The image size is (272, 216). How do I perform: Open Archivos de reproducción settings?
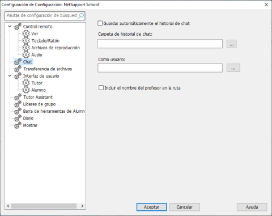tap(56, 48)
